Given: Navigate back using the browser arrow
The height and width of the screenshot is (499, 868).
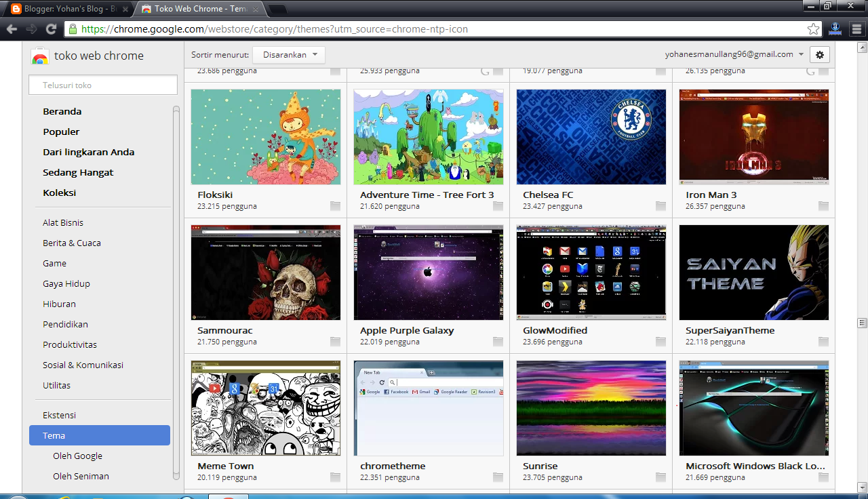Looking at the screenshot, I should click(12, 28).
